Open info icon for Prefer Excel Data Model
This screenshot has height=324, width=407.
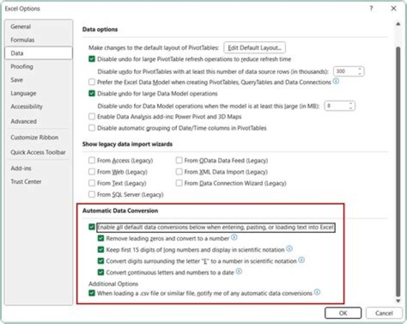[336, 81]
